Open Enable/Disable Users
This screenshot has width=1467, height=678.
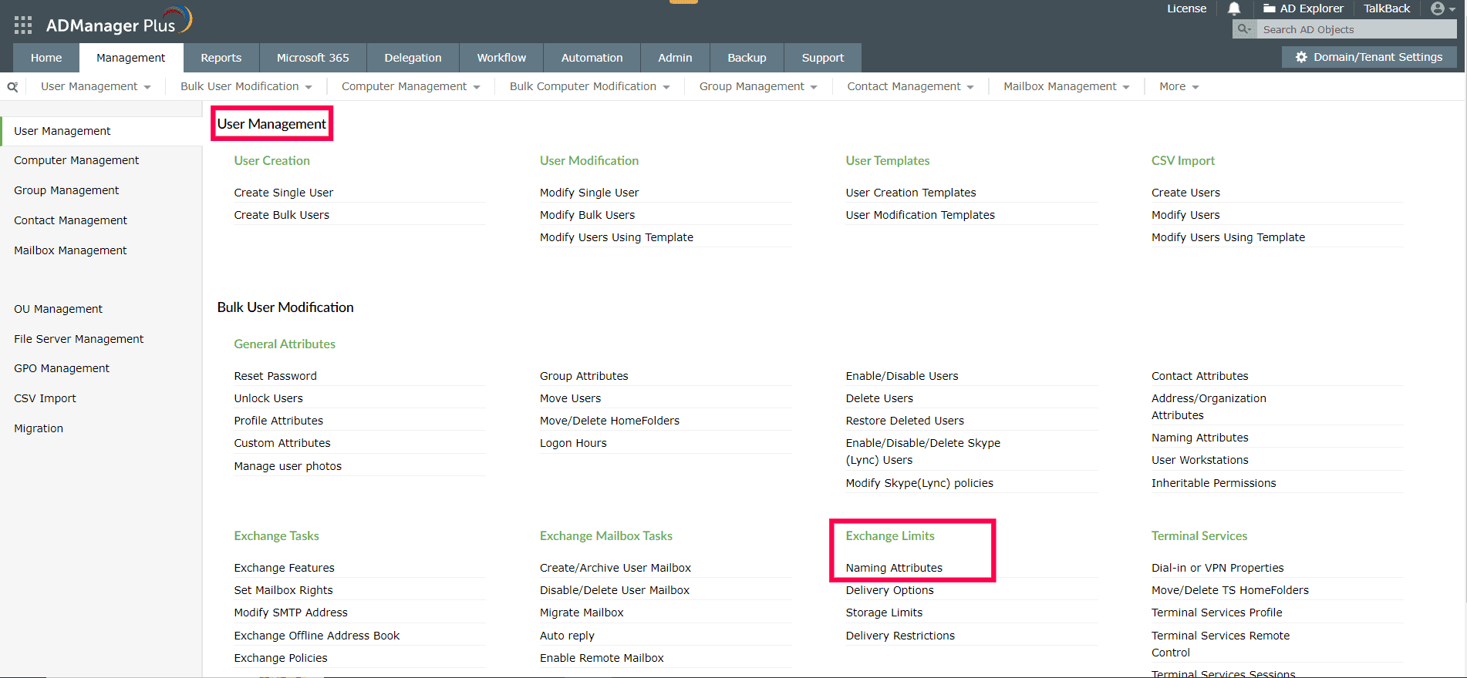point(902,376)
